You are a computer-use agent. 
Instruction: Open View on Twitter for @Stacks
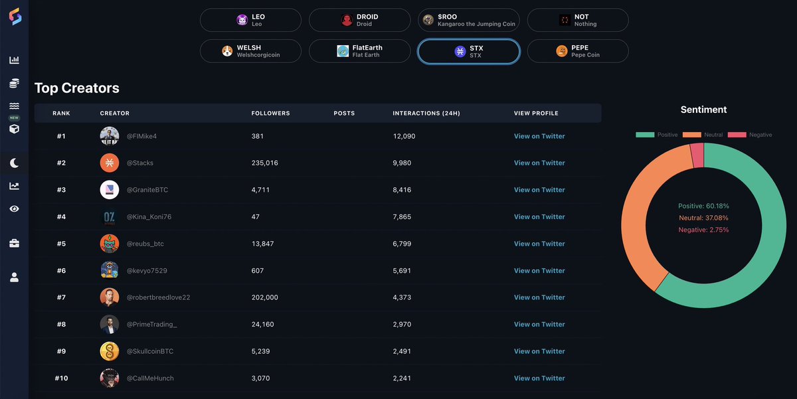tap(539, 163)
